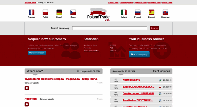Screen dimensions: 197x107
Task: Open the Audiotech company link
Action: 31,99
